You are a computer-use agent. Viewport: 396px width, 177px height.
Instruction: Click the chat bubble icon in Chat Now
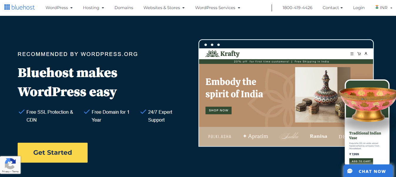(350, 171)
